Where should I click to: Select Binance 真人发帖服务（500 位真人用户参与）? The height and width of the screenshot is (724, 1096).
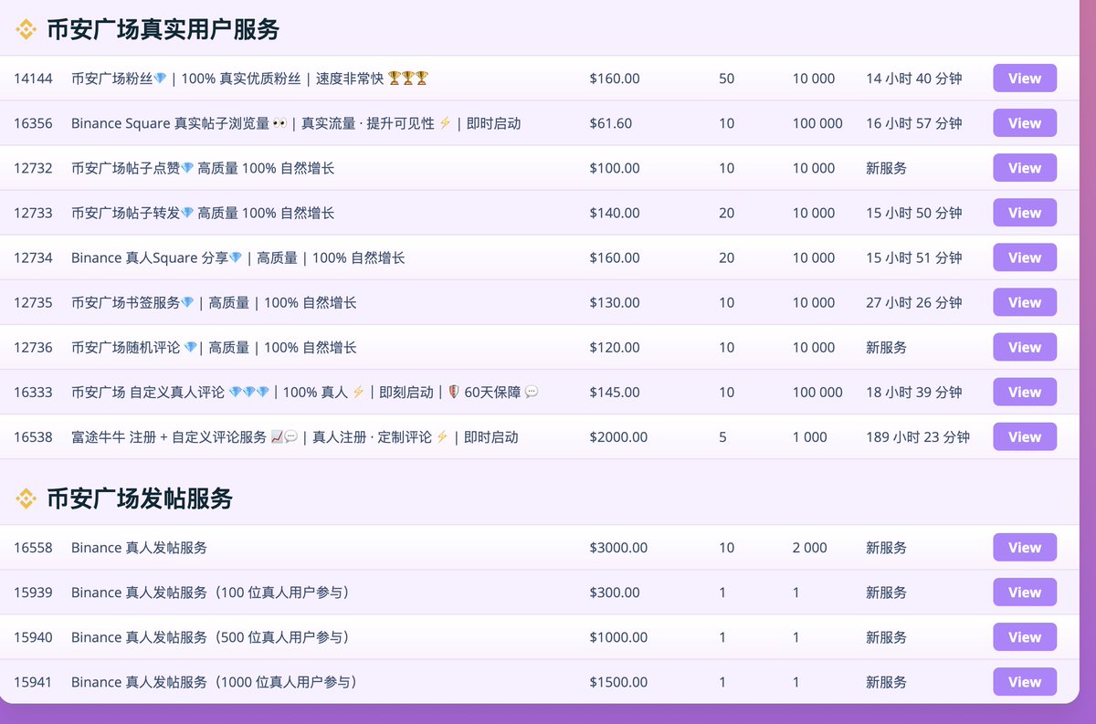tap(214, 637)
